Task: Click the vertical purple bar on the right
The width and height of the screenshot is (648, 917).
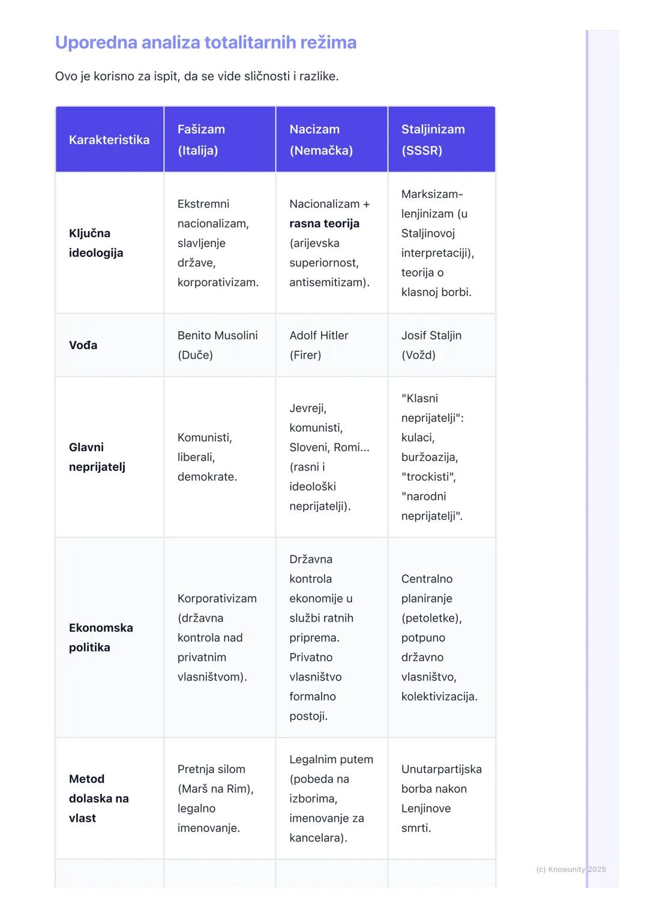Action: 587,420
